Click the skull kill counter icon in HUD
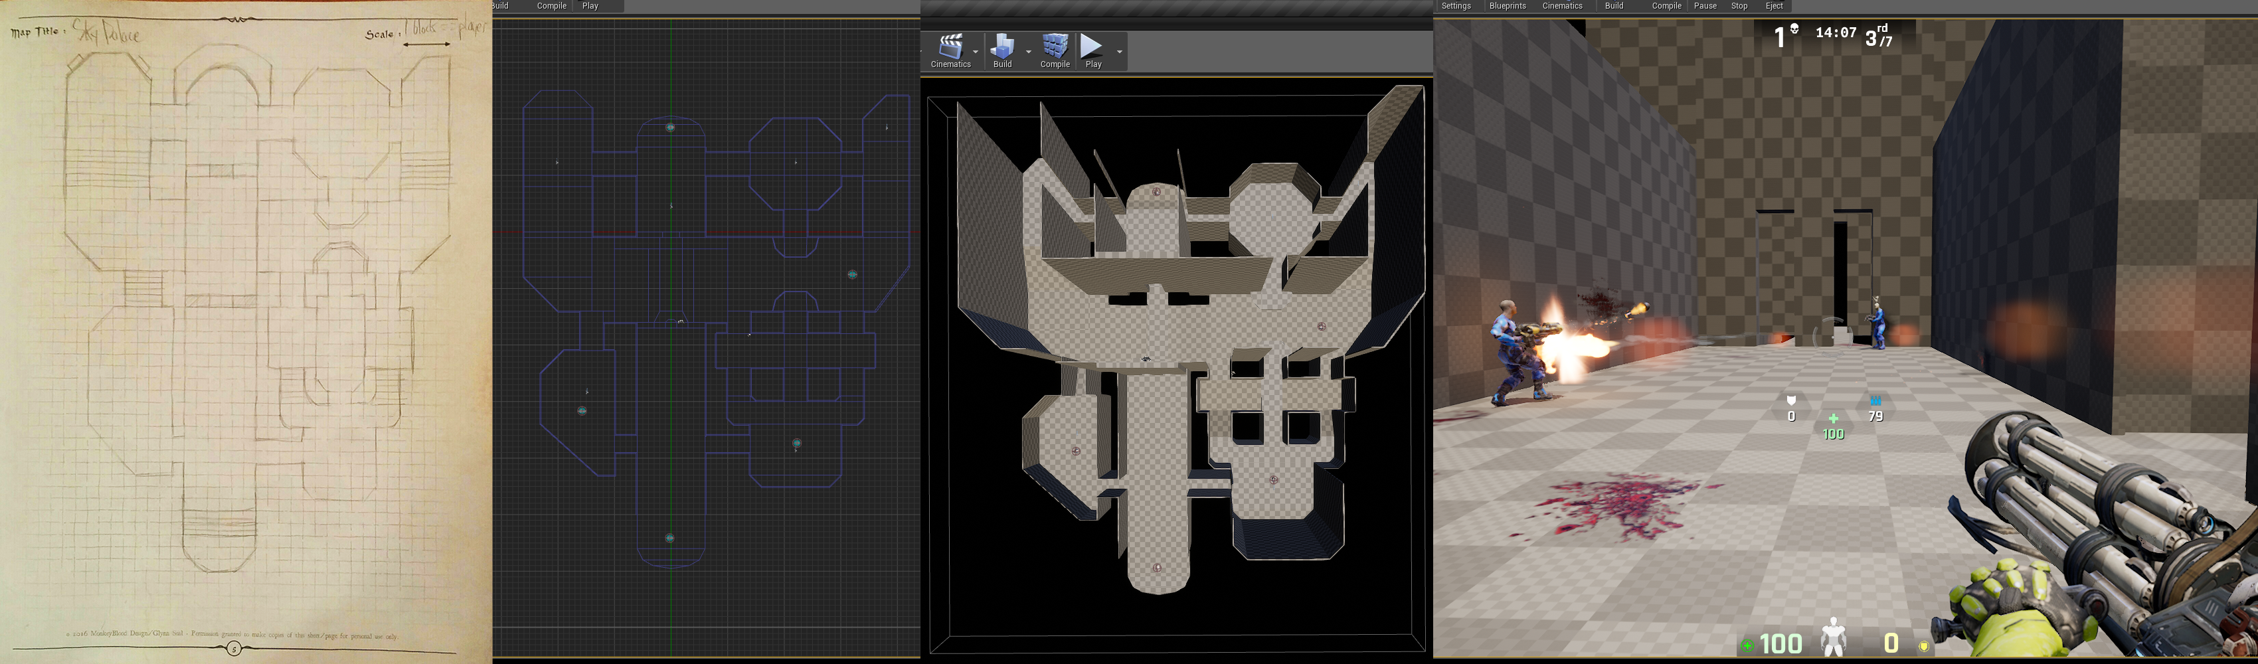This screenshot has height=664, width=2258. (x=1794, y=30)
